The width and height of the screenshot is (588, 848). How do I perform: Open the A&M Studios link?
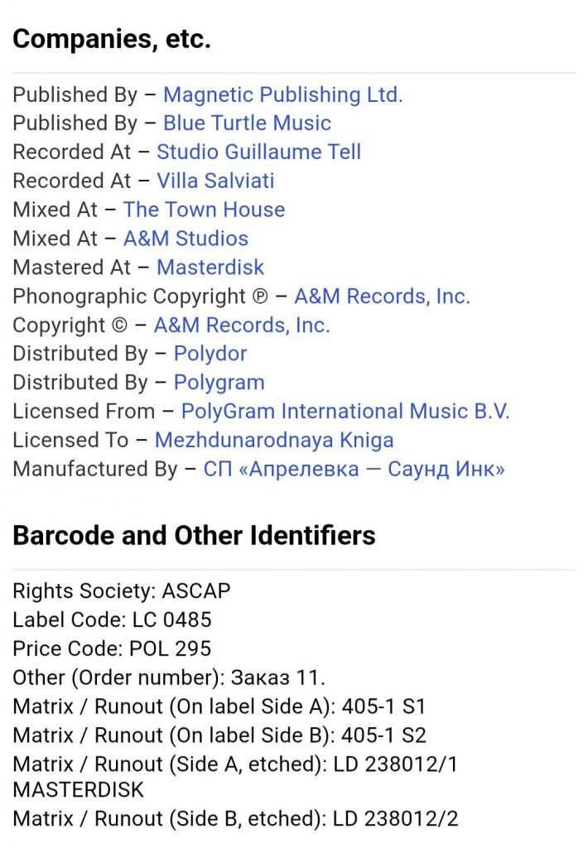[186, 238]
